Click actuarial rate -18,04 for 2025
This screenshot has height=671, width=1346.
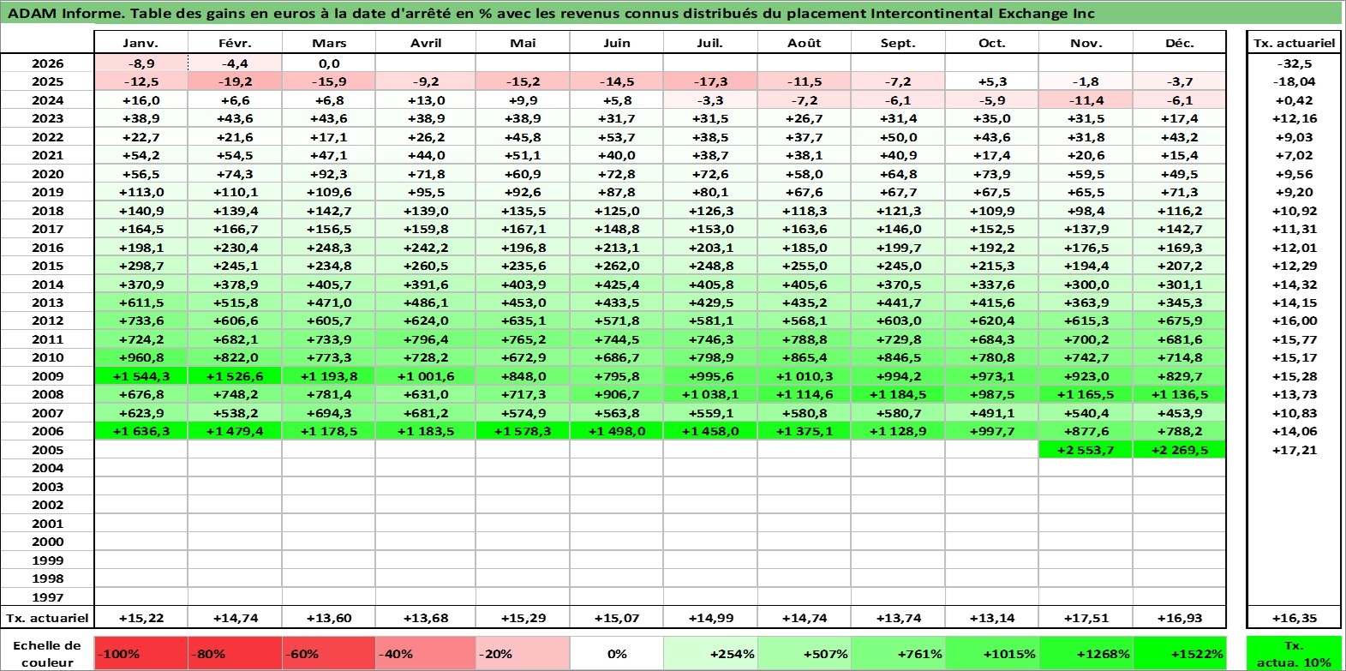pyautogui.click(x=1294, y=81)
